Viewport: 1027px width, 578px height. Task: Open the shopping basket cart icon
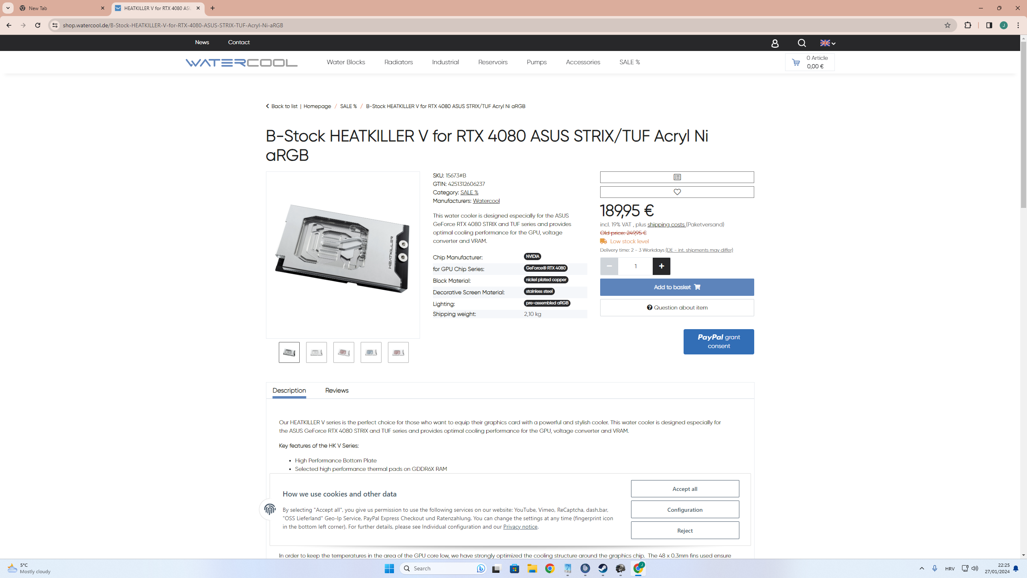click(x=797, y=62)
